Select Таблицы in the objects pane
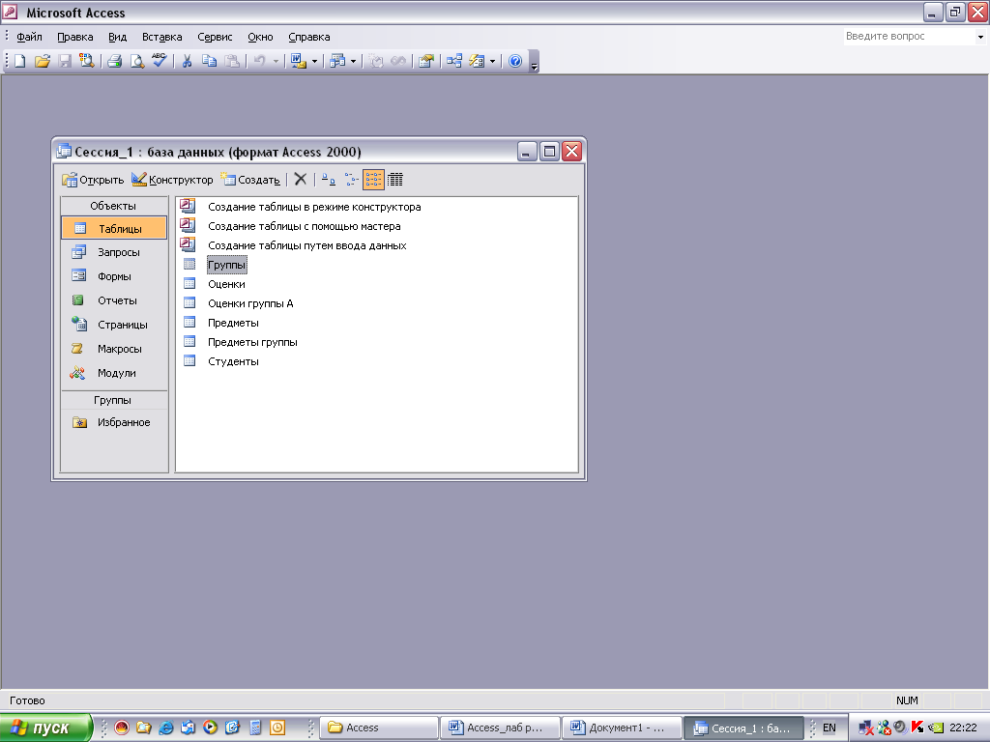990x742 pixels. coord(114,228)
